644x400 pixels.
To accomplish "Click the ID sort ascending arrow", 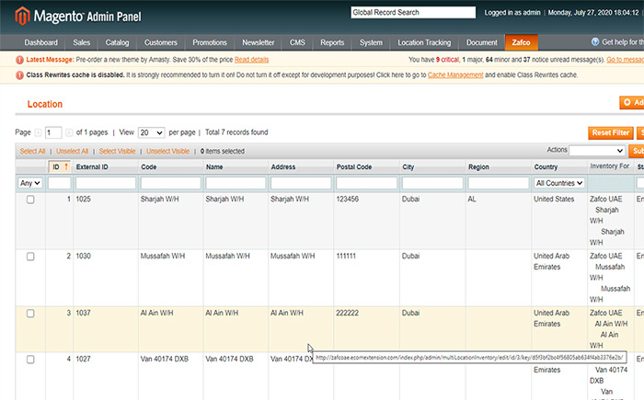I will (x=66, y=166).
